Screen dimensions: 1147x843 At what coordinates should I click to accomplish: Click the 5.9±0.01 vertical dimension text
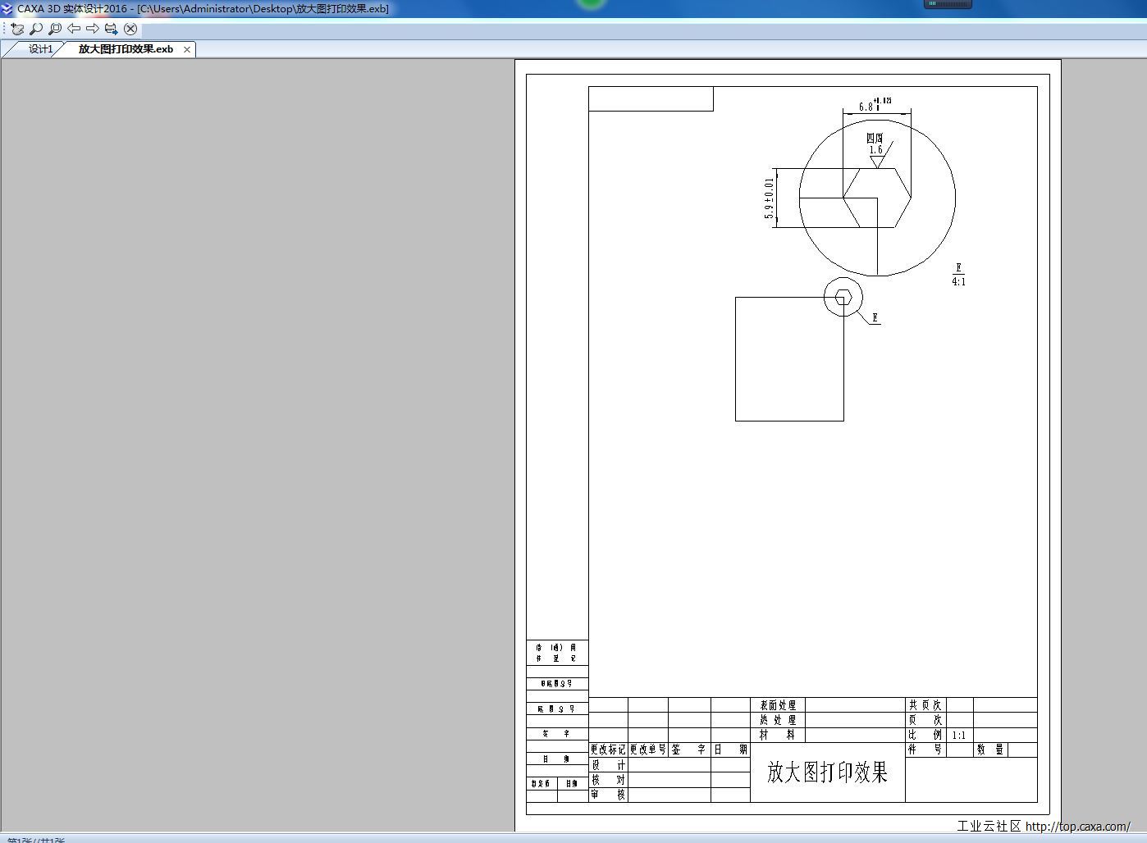coord(769,198)
